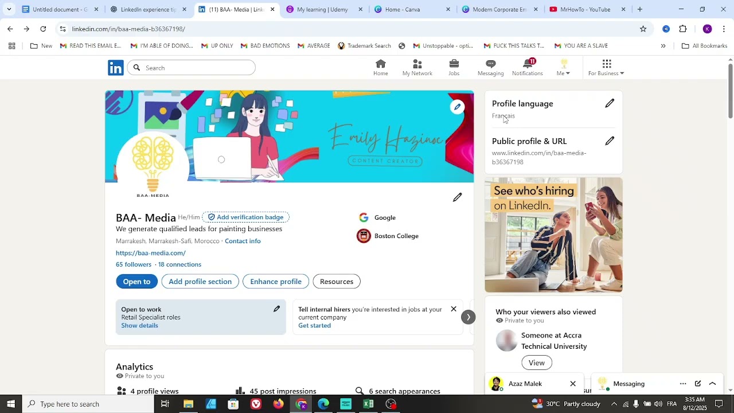The width and height of the screenshot is (734, 413).
Task: Edit the Open to work card pencil
Action: [x=276, y=309]
